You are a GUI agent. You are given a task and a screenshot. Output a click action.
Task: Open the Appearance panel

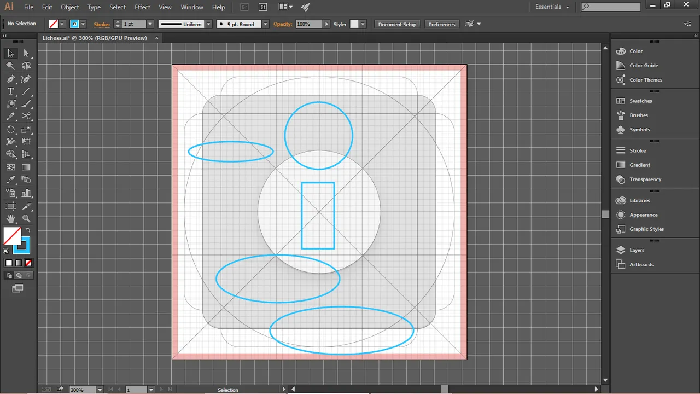point(643,215)
